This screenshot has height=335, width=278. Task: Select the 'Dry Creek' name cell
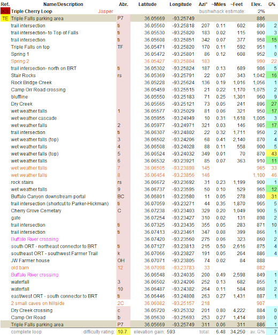[x=22, y=104]
